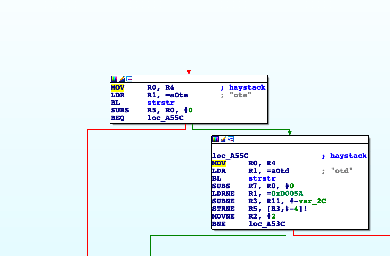
Task: Select the color palette icon on loc_A55C block
Action: 215,139
